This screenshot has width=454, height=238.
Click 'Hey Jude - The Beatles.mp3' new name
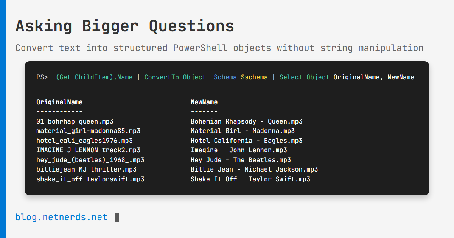tap(241, 160)
